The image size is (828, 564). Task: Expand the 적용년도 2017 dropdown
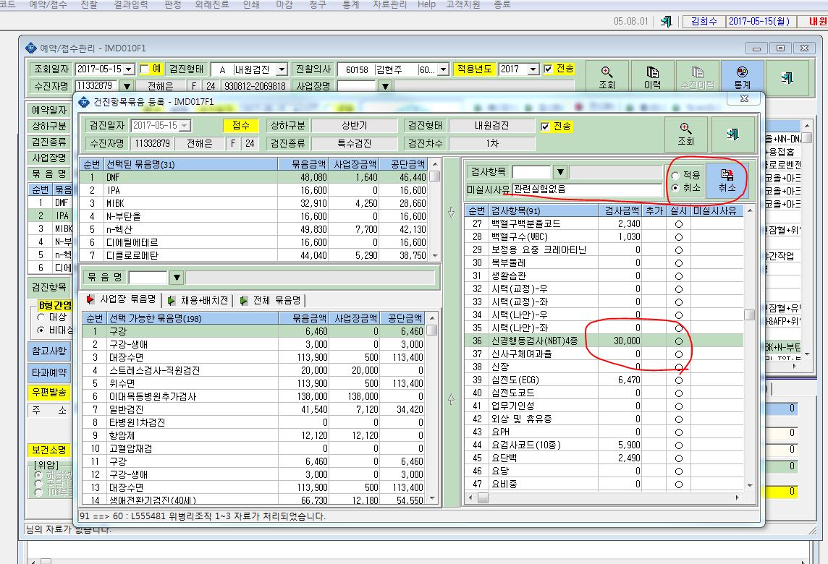533,69
